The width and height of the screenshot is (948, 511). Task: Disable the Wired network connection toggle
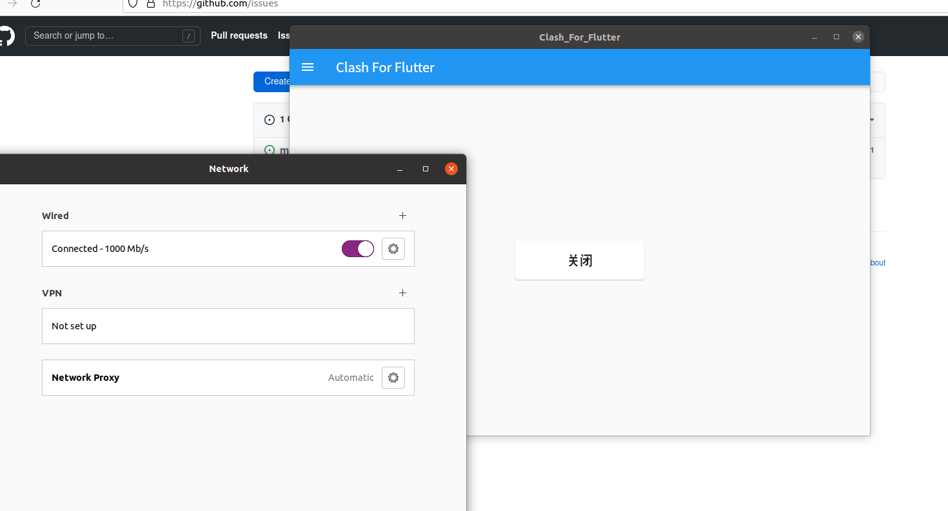pos(358,249)
